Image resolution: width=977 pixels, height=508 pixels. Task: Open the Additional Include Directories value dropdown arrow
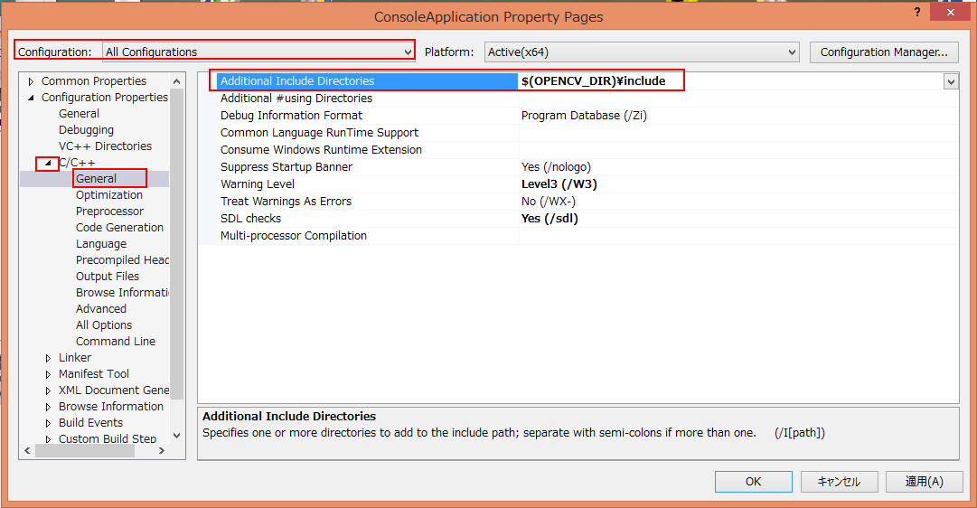click(x=951, y=81)
